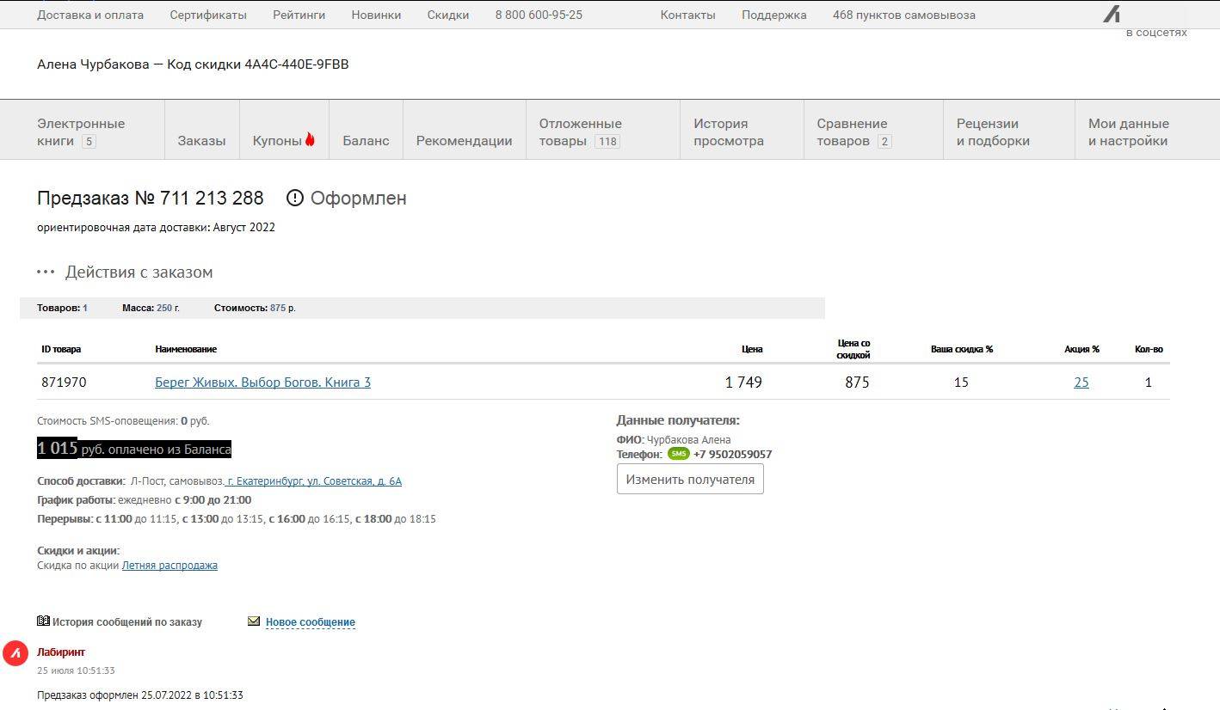Click the phone number 8 800 600-95-25
Screen dimensions: 1220x710
pyautogui.click(x=539, y=15)
